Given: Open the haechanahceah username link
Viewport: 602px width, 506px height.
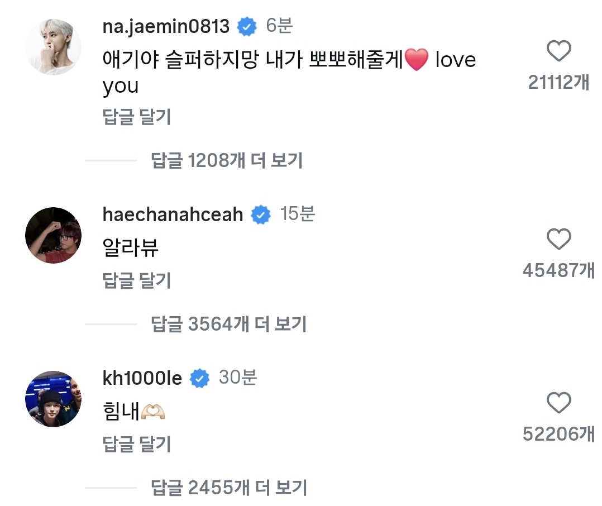Looking at the screenshot, I should (173, 214).
